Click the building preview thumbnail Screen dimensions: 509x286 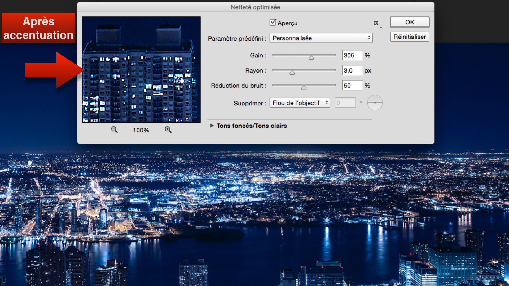[x=141, y=69]
